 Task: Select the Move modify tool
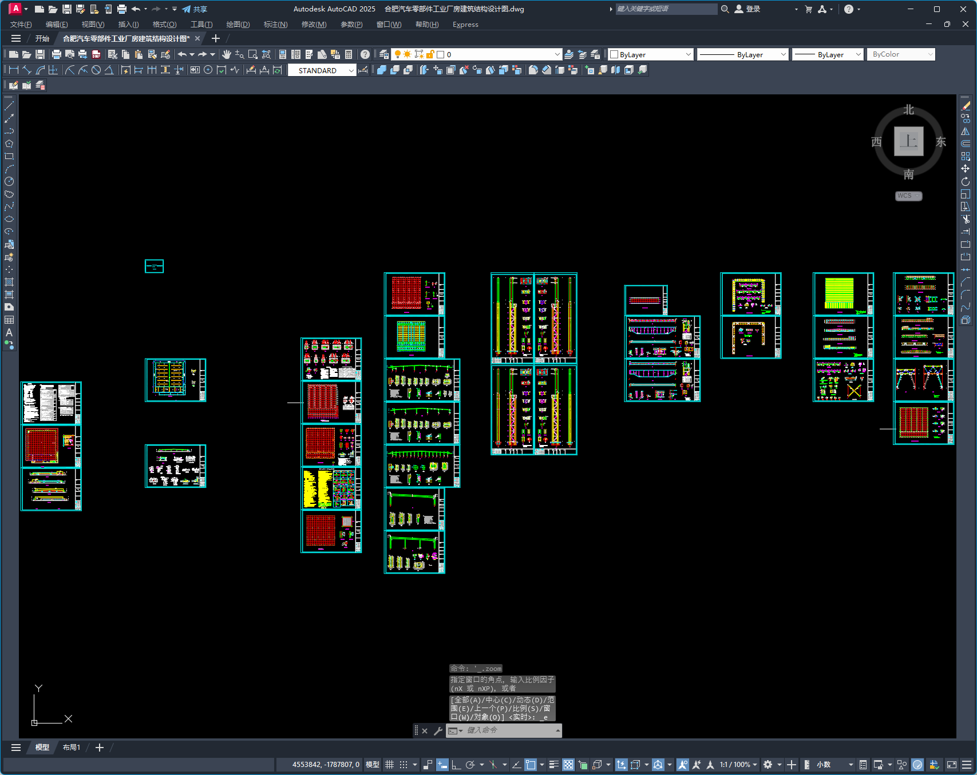point(966,169)
